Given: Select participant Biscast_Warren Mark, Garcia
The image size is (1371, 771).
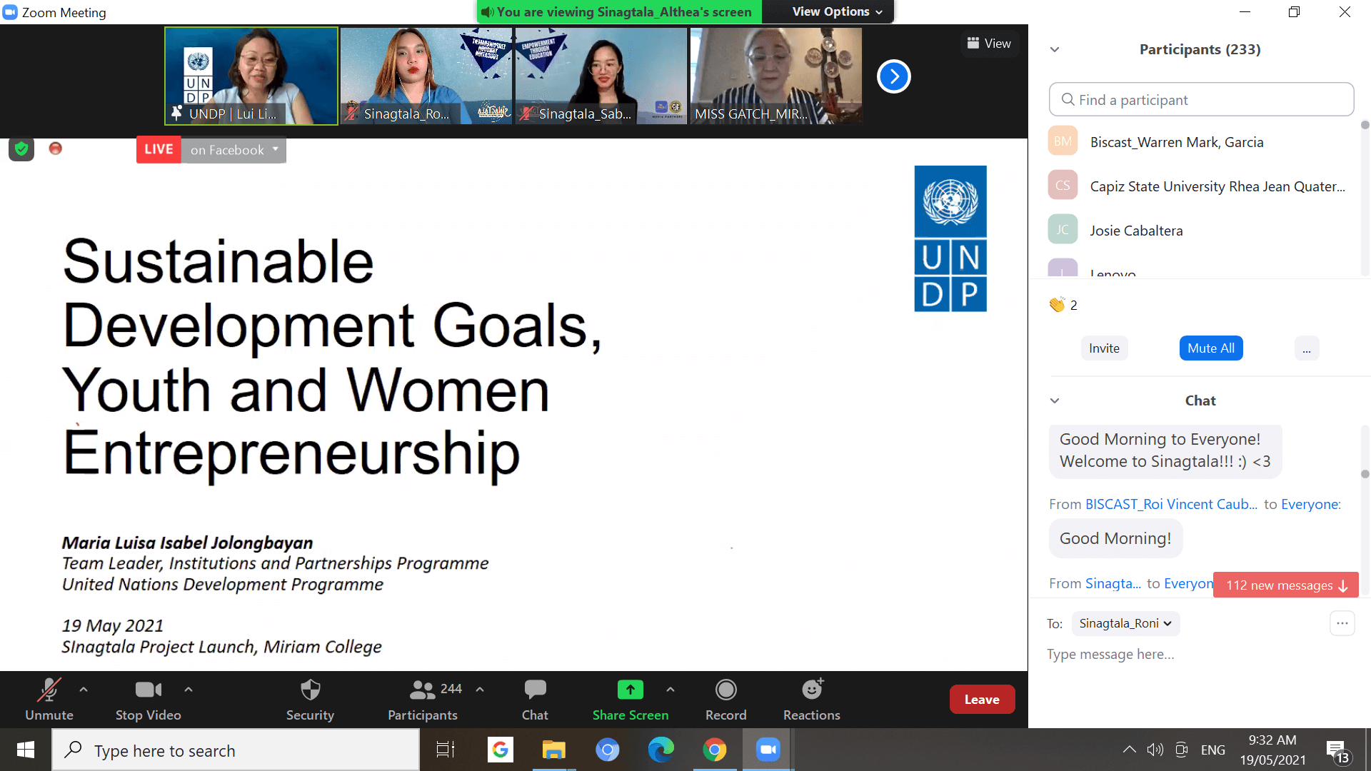Looking at the screenshot, I should tap(1201, 142).
